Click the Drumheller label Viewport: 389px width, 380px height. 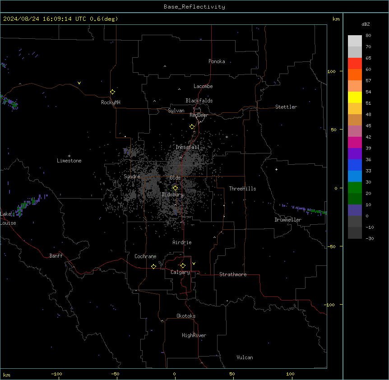[288, 220]
